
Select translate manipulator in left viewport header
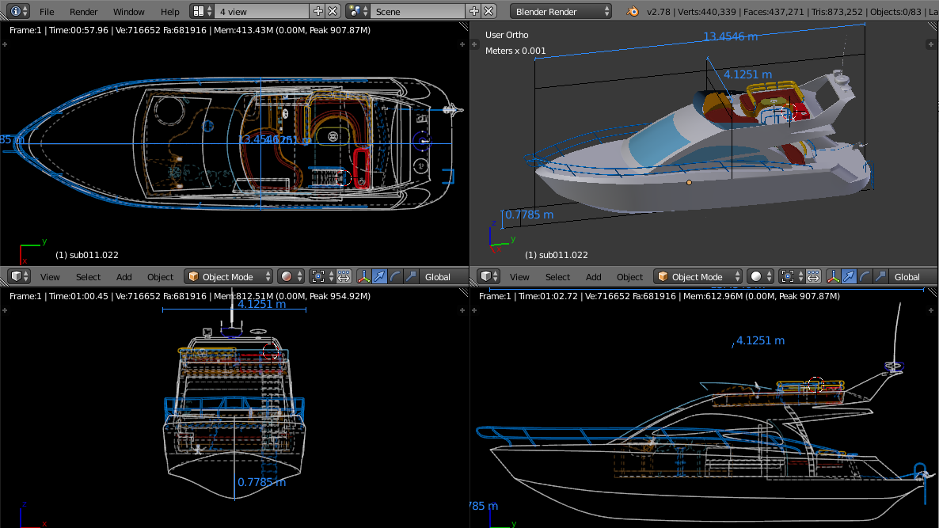379,276
